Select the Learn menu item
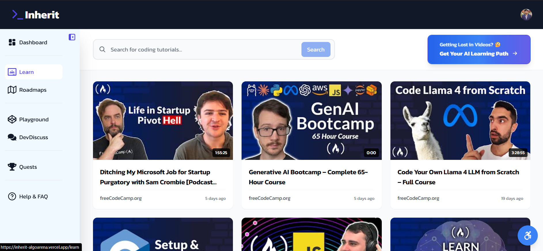The image size is (543, 251). pos(34,72)
